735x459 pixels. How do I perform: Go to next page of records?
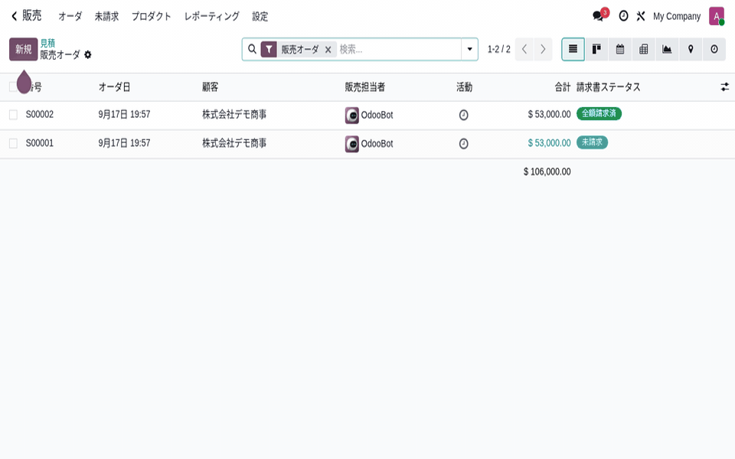(x=543, y=49)
